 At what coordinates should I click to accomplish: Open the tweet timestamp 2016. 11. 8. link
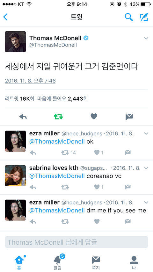30,81
